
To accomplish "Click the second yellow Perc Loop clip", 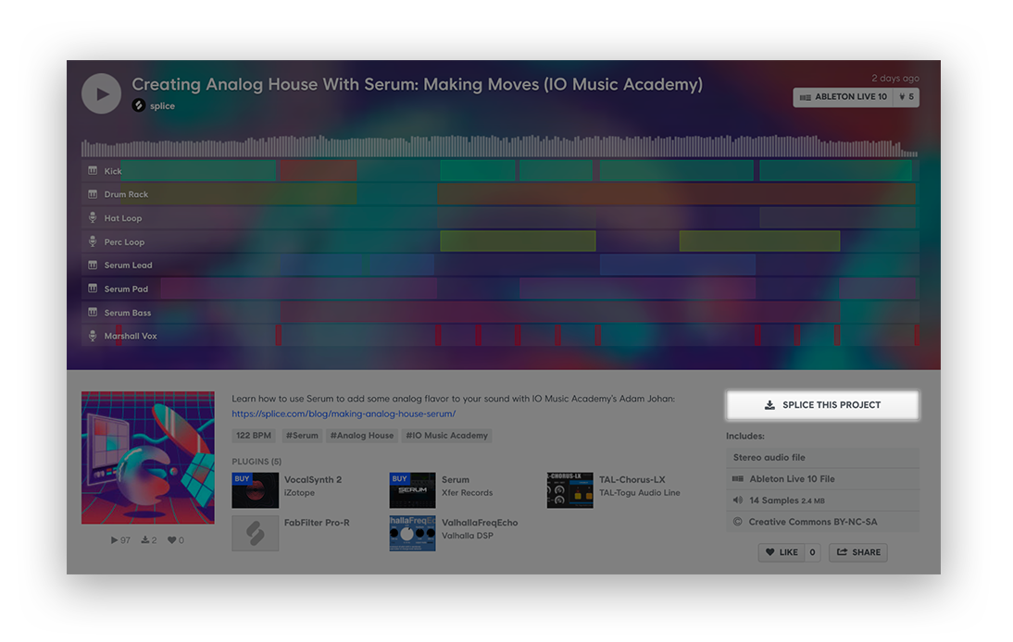I will [x=759, y=241].
